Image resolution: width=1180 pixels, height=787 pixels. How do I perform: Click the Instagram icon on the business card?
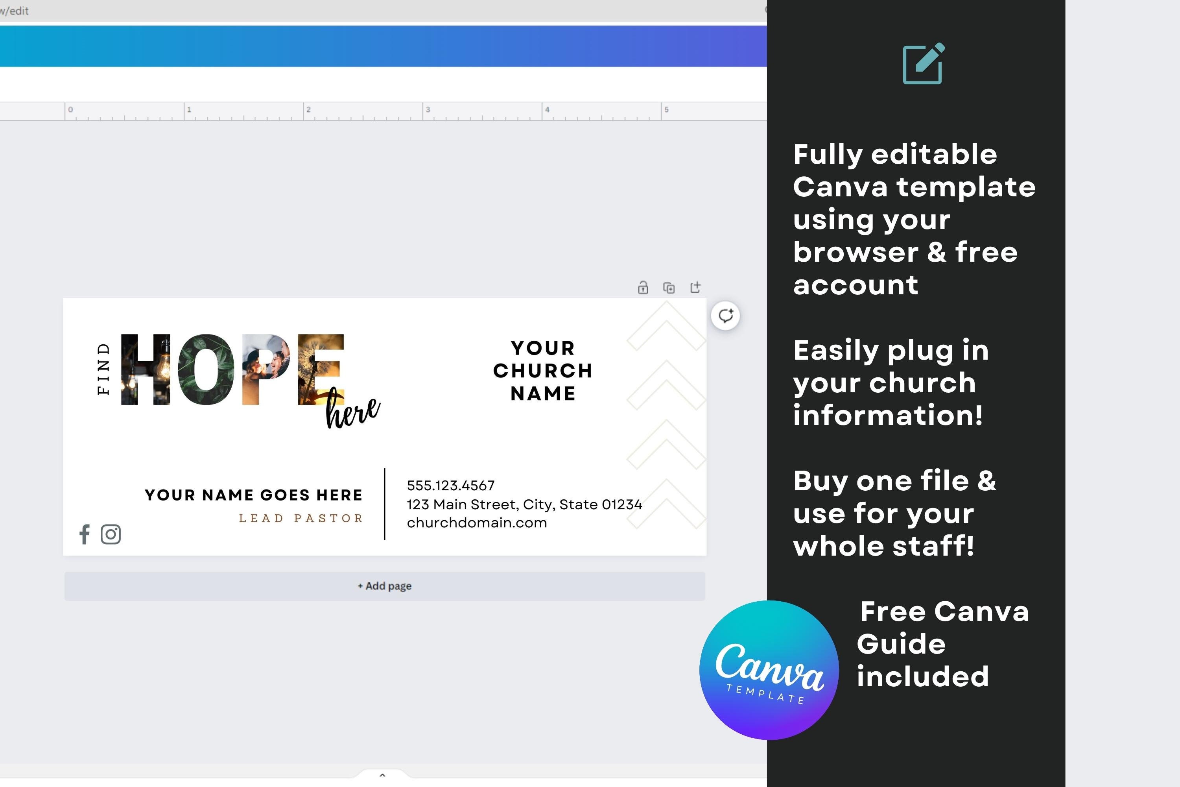coord(111,534)
